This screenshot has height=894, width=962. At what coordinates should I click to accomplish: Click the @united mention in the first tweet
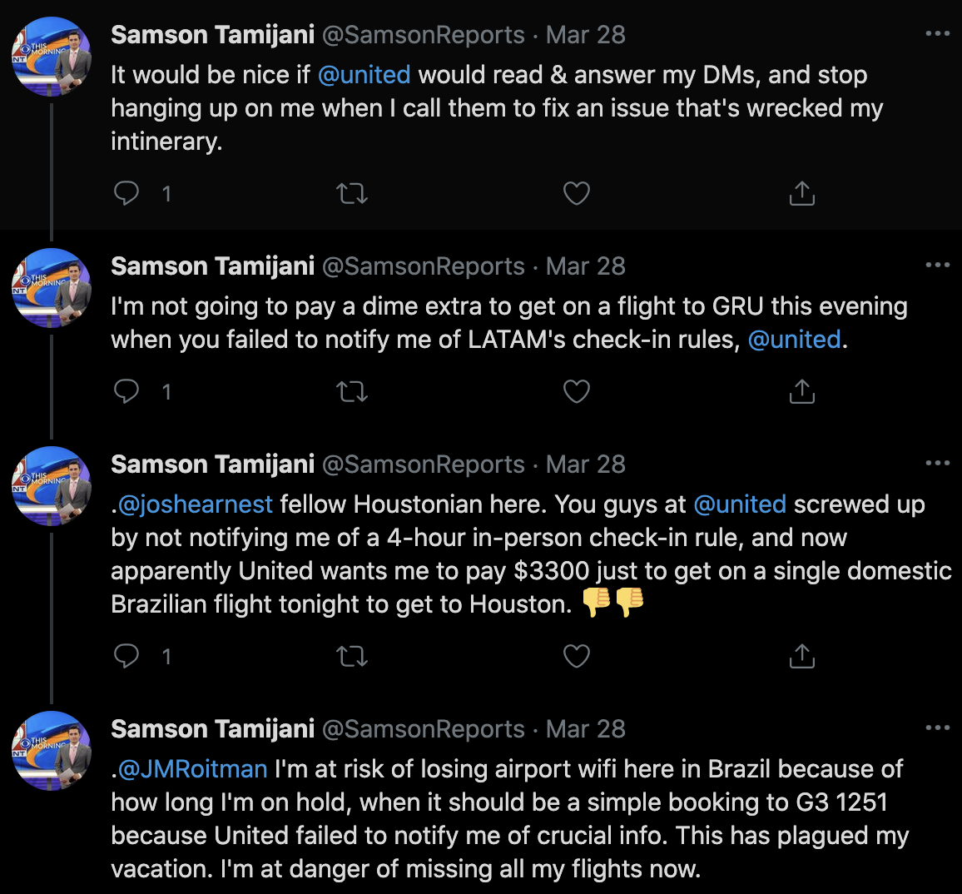coord(364,75)
